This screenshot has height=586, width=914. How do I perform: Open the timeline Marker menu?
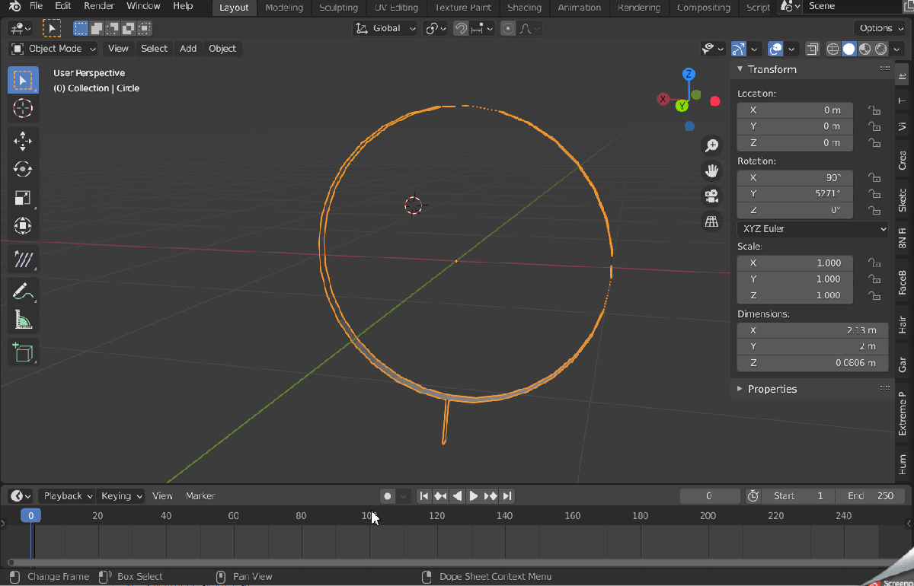200,496
